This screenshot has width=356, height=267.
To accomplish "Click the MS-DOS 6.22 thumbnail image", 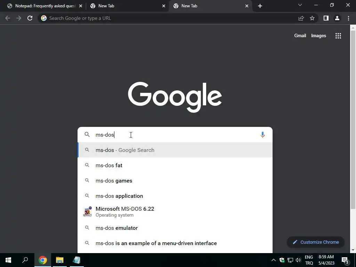I will pyautogui.click(x=87, y=212).
